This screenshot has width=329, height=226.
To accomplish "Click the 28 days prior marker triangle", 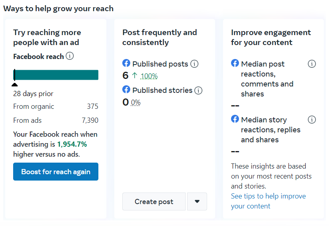I will 15,84.
